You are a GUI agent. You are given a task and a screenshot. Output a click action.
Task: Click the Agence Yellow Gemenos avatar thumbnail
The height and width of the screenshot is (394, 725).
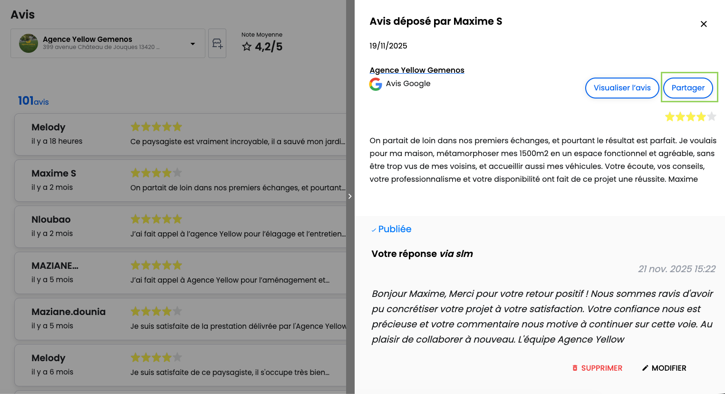[29, 43]
